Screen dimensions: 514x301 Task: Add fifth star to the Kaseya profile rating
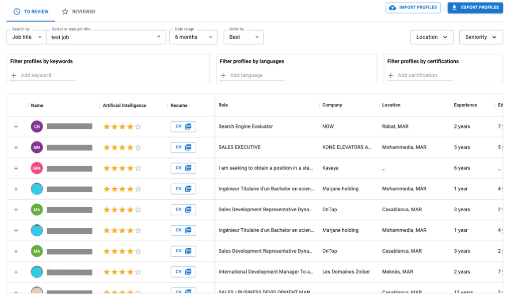pyautogui.click(x=138, y=168)
